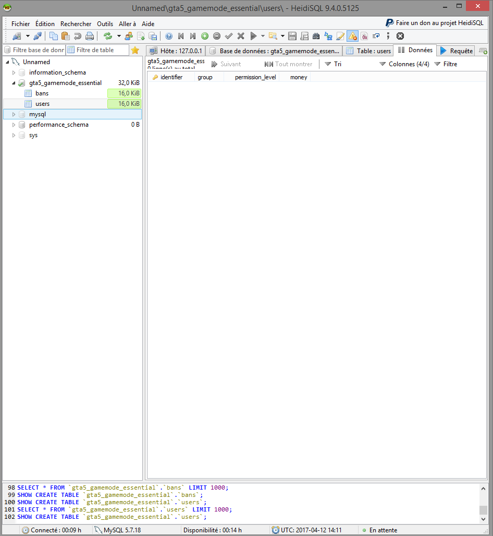Open the Aller à menu
The width and height of the screenshot is (493, 536).
click(128, 23)
